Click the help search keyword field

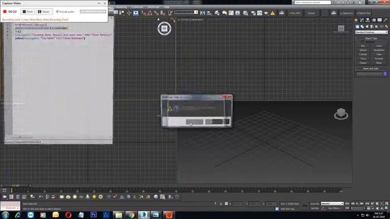click(313, 2)
